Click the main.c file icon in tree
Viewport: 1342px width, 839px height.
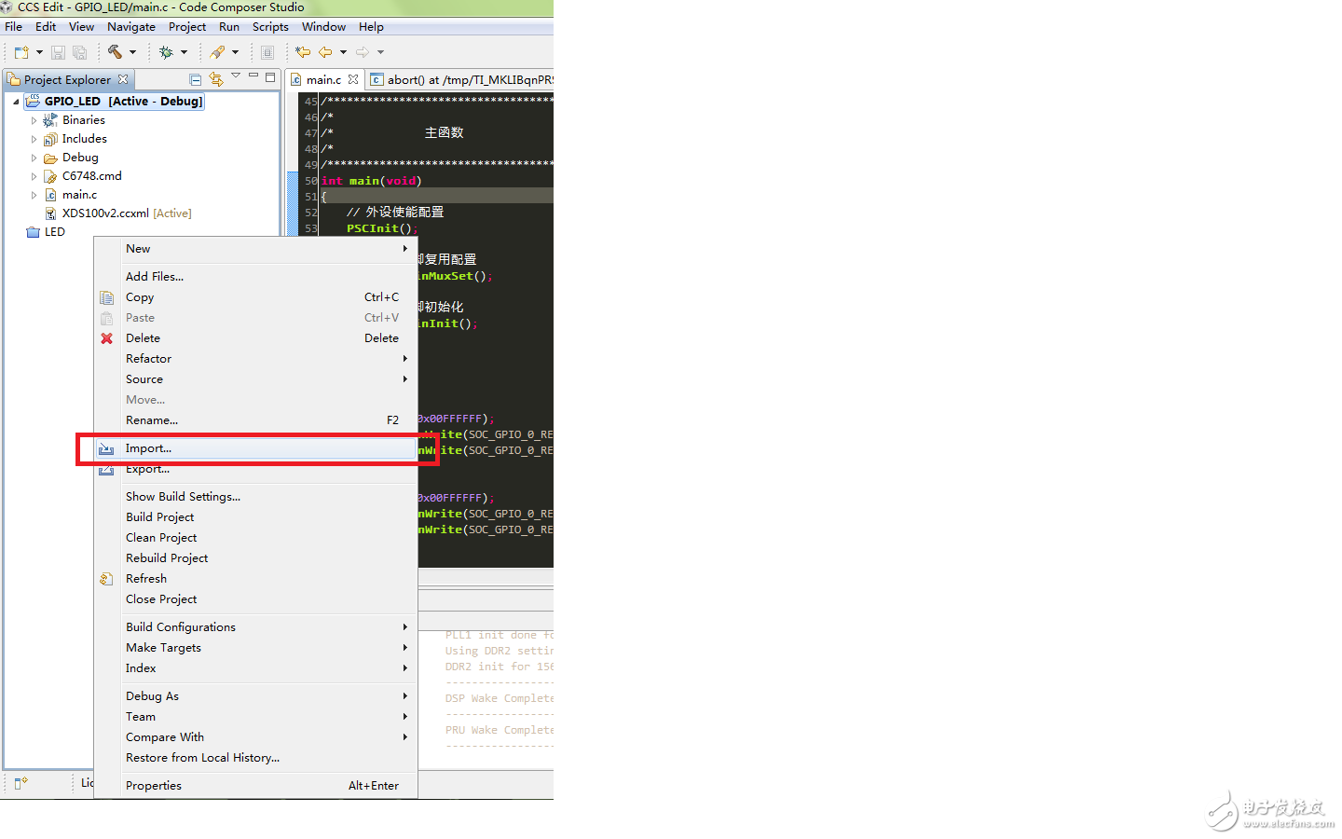tap(51, 195)
